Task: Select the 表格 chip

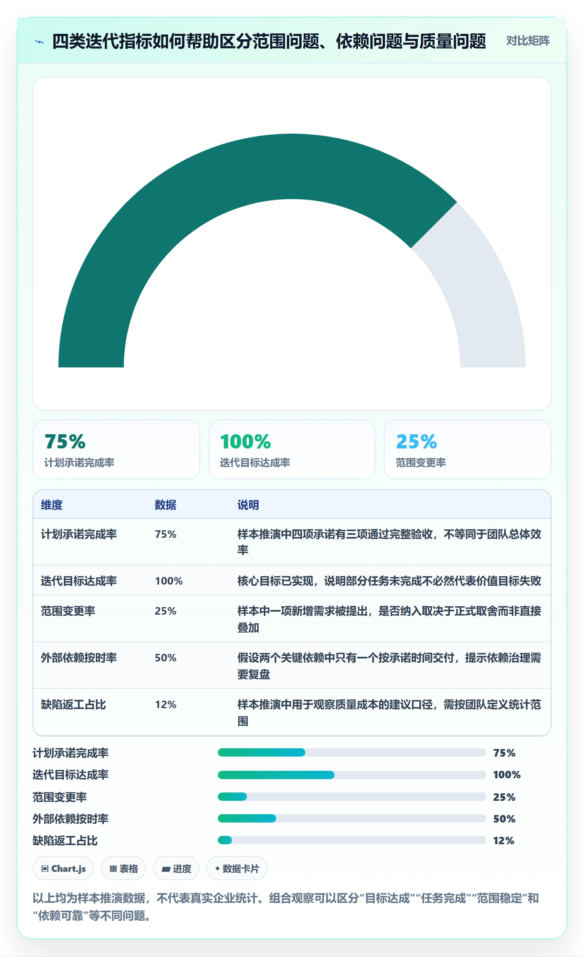Action: click(123, 868)
